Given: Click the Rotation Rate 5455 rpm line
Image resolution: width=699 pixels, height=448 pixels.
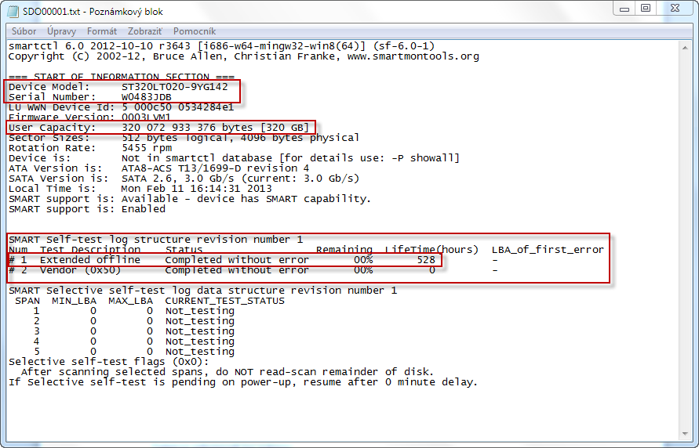Looking at the screenshot, I should (90, 148).
